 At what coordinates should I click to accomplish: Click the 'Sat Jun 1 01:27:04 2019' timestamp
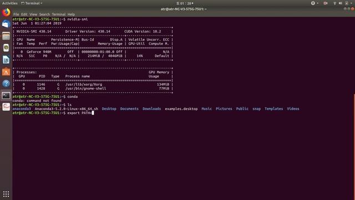[37, 23]
